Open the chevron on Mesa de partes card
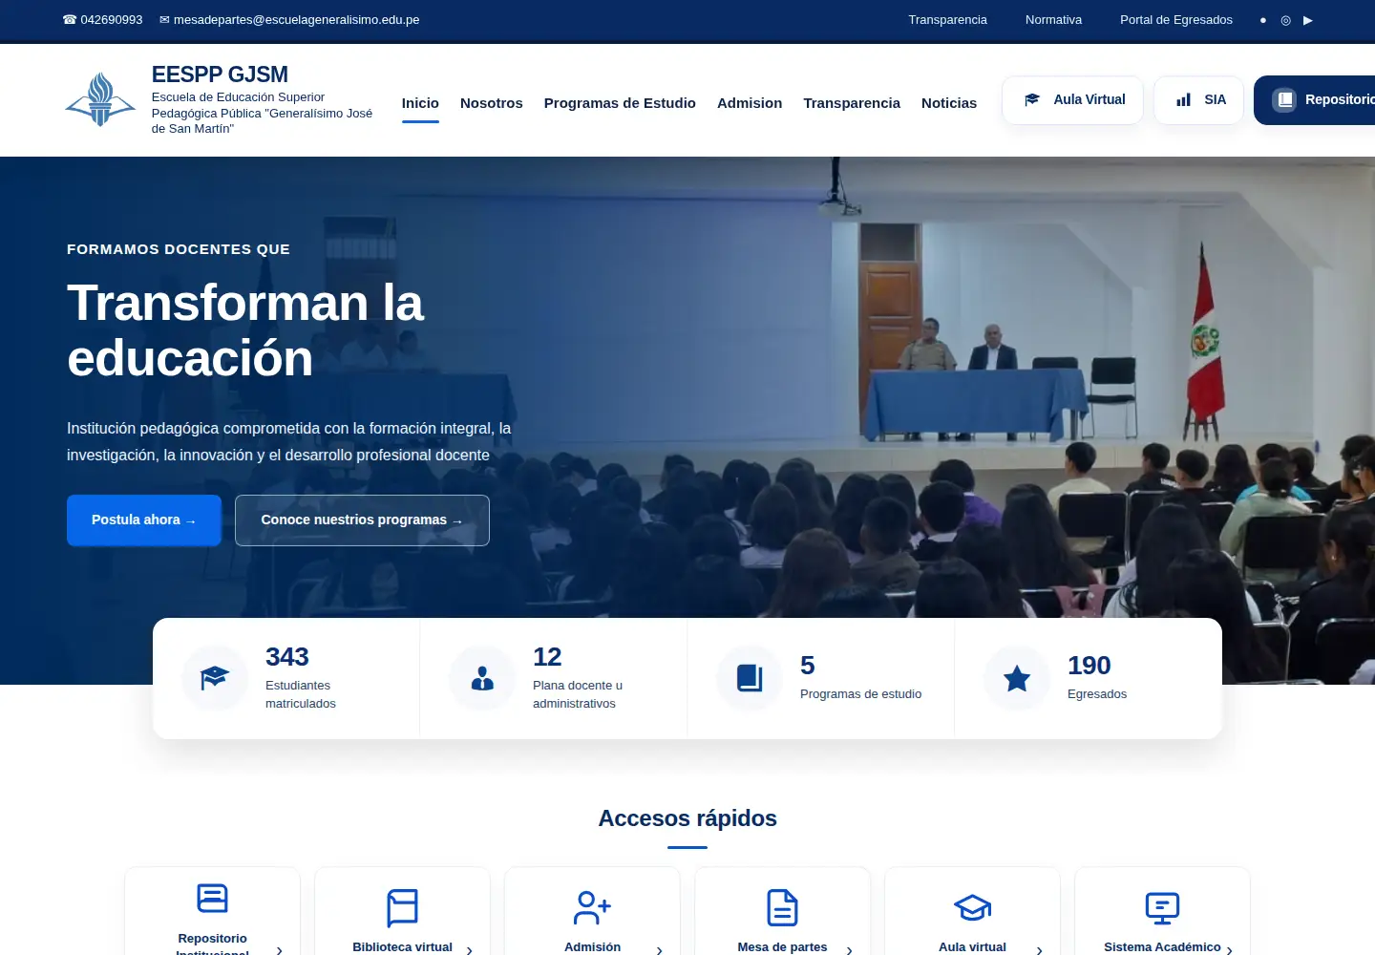 tap(849, 950)
